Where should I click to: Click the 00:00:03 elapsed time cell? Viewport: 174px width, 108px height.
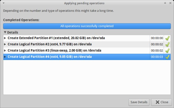click(157, 57)
